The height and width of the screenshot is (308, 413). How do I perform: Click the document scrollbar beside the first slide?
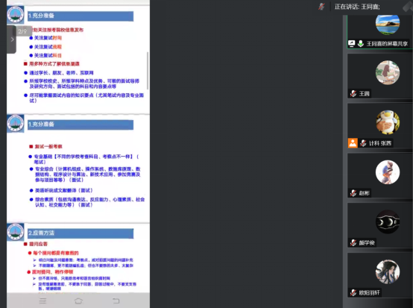pos(148,71)
